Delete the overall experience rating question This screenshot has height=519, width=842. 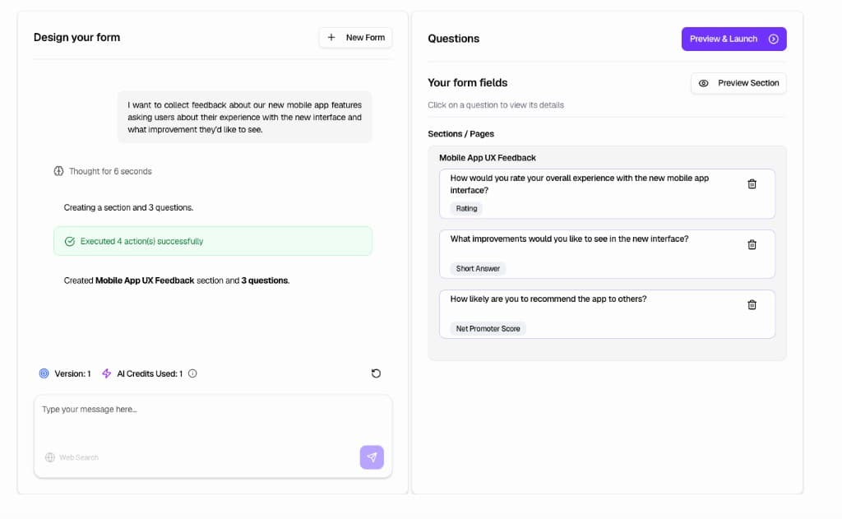[x=752, y=183]
